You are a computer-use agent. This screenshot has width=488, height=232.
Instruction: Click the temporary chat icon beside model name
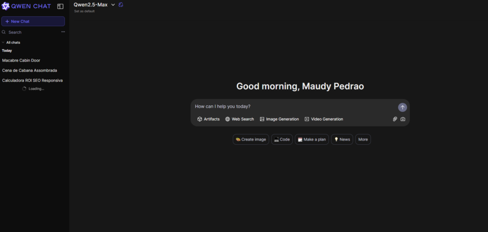[x=121, y=5]
